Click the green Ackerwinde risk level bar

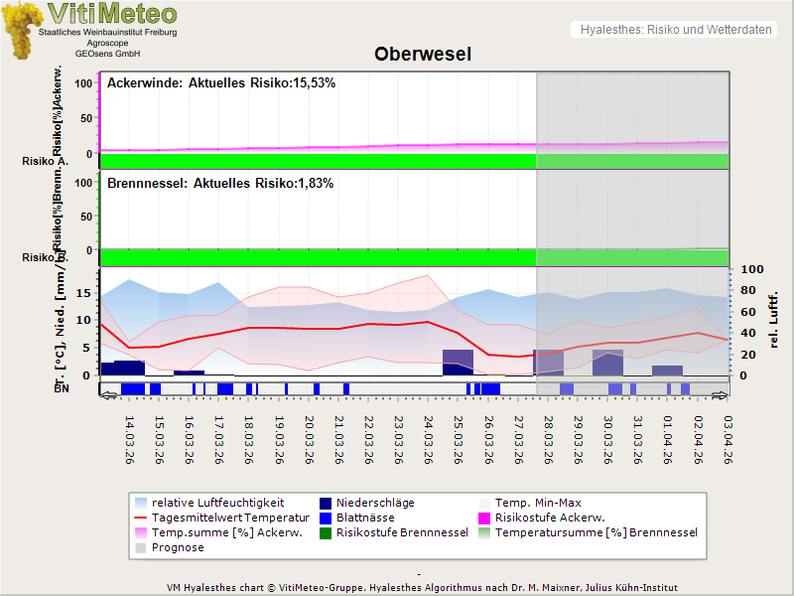318,161
